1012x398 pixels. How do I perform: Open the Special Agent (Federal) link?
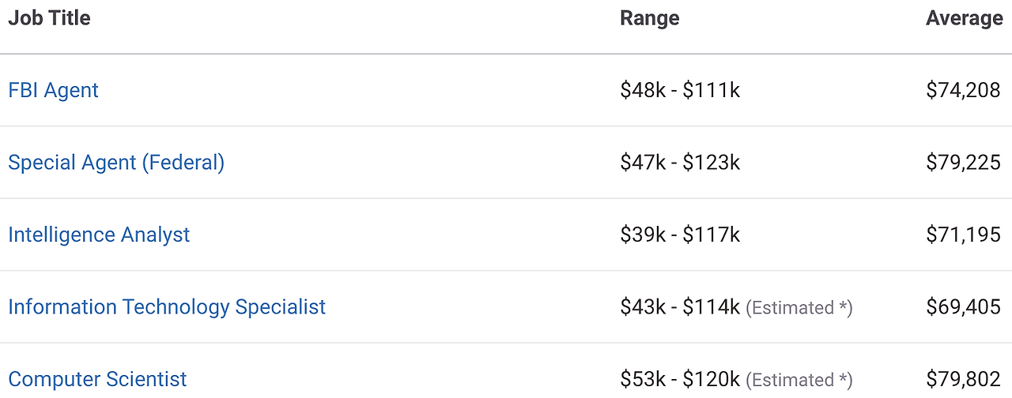click(116, 163)
